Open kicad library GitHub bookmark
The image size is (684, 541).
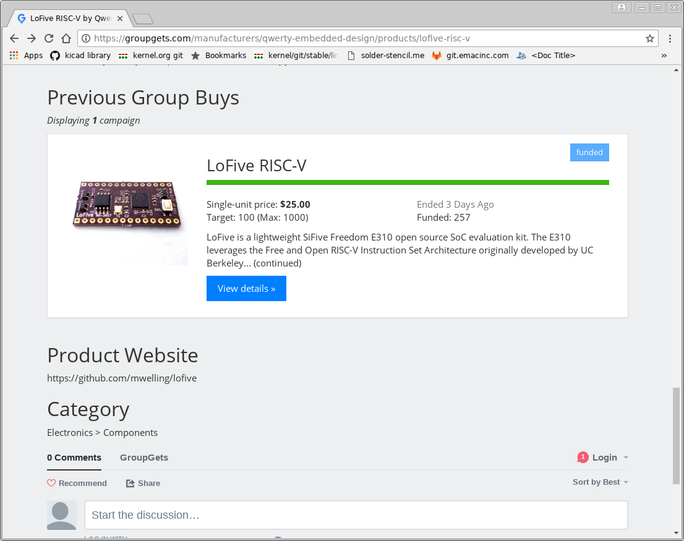click(80, 56)
